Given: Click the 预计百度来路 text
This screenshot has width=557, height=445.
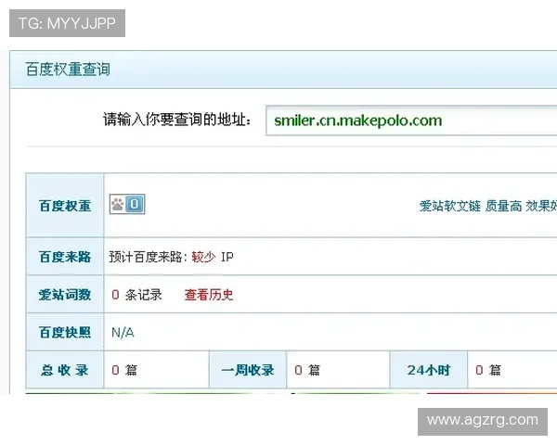Looking at the screenshot, I should click(146, 257).
